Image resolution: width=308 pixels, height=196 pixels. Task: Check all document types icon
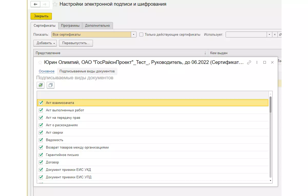coord(41,85)
